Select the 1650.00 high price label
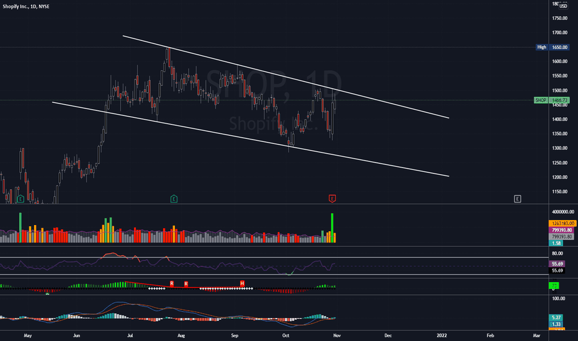The height and width of the screenshot is (341, 578). (x=559, y=47)
